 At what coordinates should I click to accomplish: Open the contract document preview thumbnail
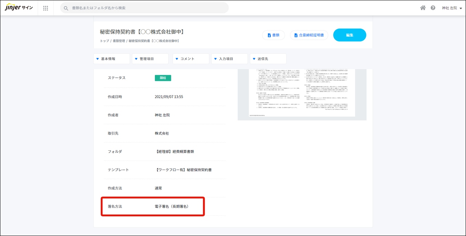[302, 94]
